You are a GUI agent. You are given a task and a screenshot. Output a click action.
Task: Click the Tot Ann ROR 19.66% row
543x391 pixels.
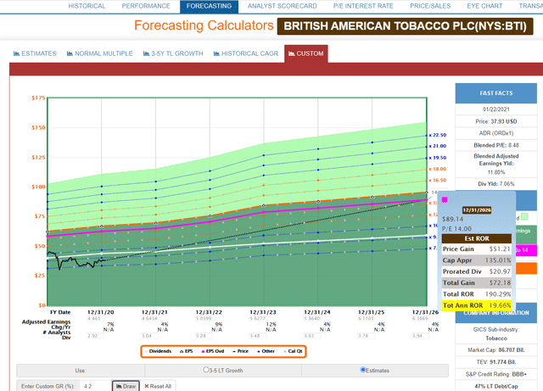pos(477,305)
